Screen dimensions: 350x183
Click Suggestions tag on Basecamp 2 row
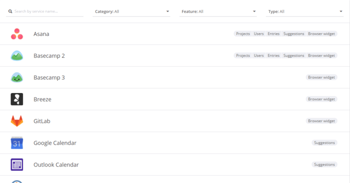(294, 55)
